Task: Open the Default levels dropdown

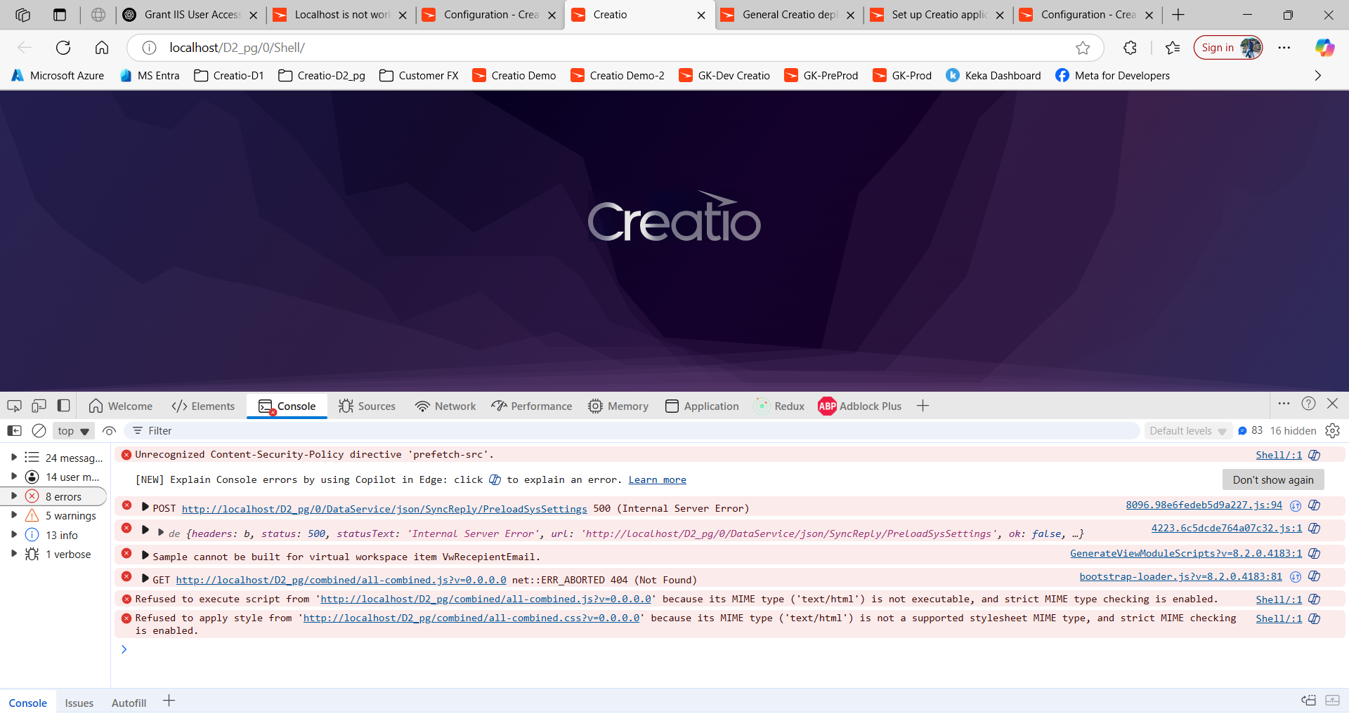Action: pyautogui.click(x=1187, y=431)
